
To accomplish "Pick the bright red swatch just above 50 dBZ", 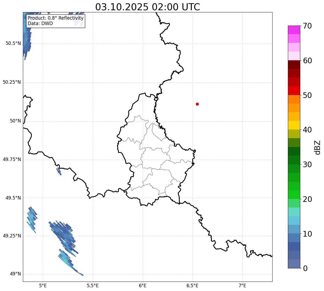I will click(x=294, y=91).
